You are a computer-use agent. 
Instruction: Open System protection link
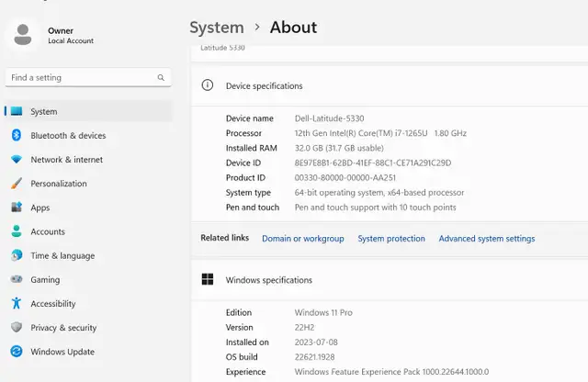(x=391, y=239)
